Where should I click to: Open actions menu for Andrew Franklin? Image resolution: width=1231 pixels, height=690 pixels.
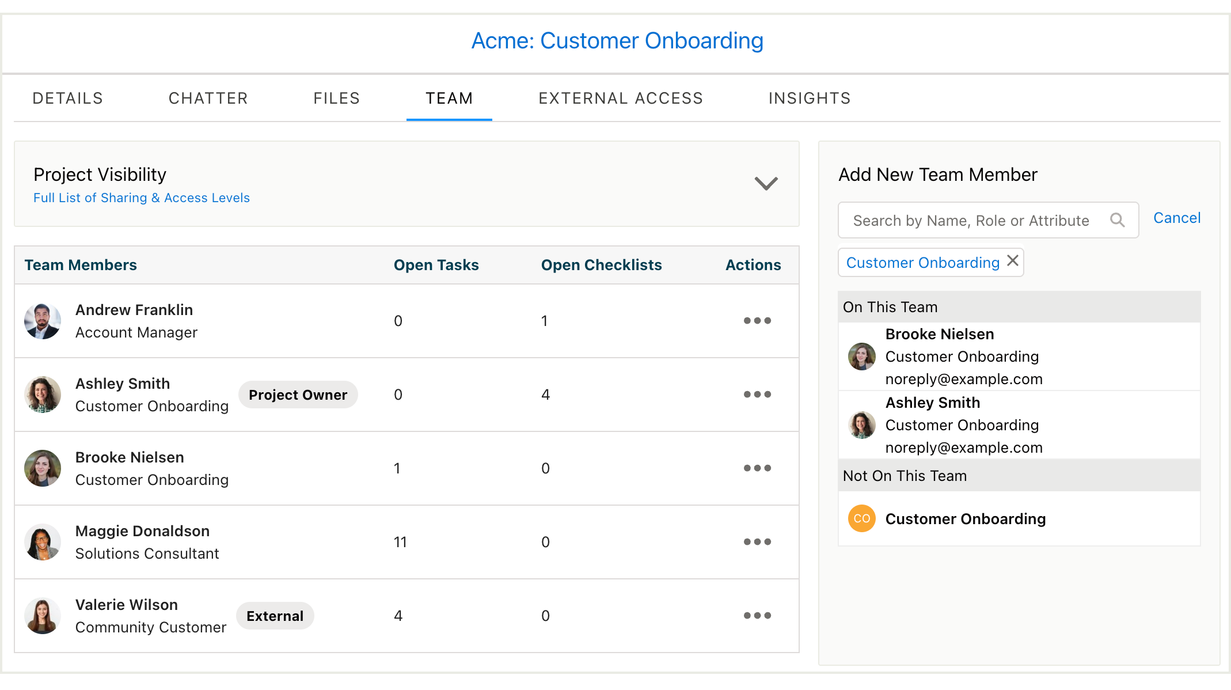click(757, 321)
